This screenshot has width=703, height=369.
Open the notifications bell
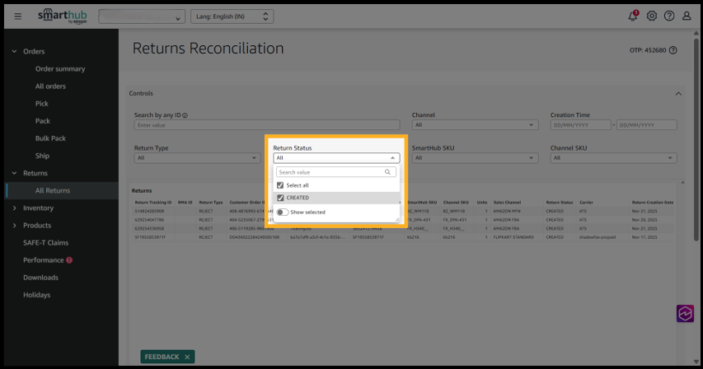(633, 16)
